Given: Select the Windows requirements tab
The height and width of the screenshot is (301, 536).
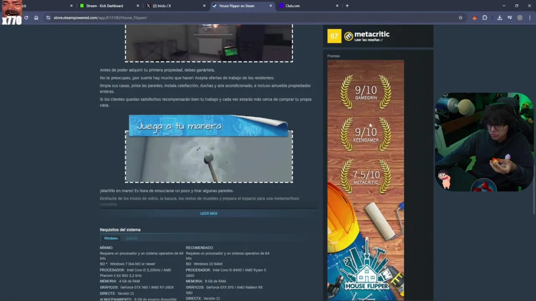Looking at the screenshot, I should click(111, 238).
